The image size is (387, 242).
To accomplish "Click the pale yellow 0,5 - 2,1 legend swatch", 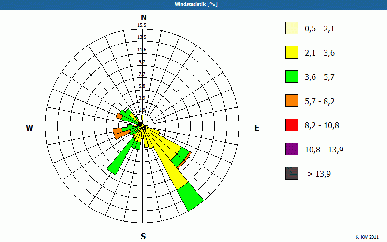I will click(x=292, y=28).
